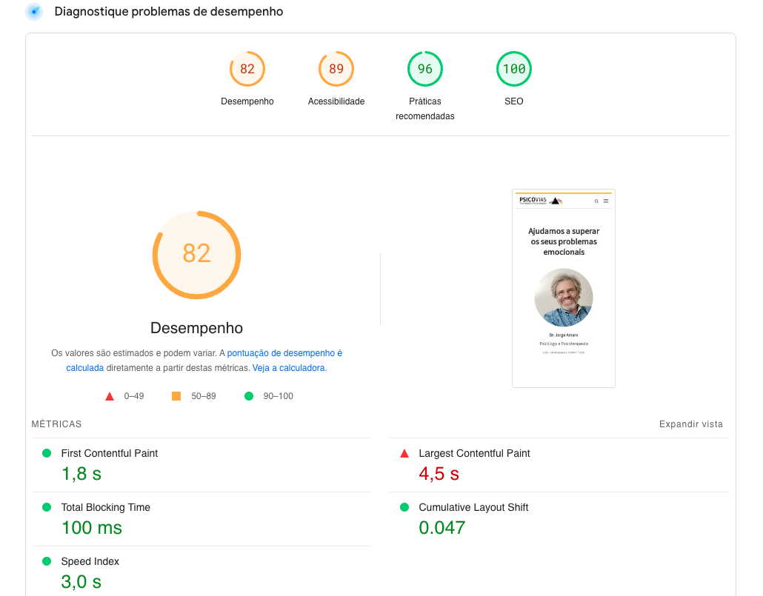Screen dimensions: 763x596
Task: Click the Speed Index metric label
Action: 90,561
